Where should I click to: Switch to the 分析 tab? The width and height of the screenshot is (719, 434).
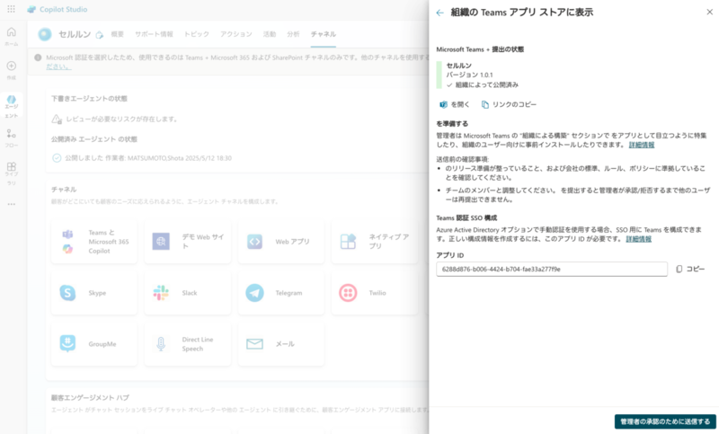tap(294, 34)
